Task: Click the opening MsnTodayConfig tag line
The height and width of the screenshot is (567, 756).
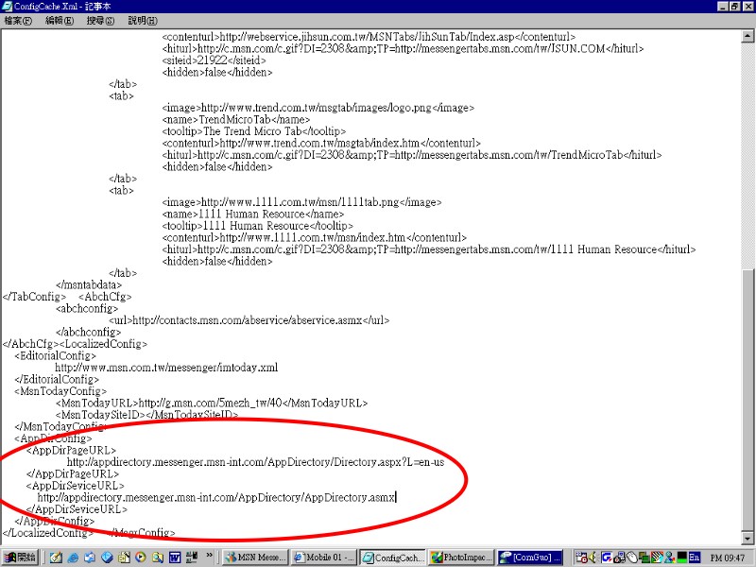Action: [x=60, y=391]
